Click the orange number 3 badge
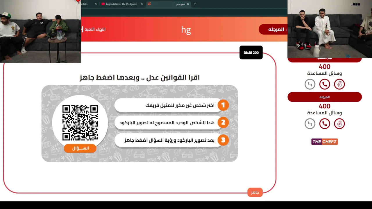The height and width of the screenshot is (209, 372). tap(223, 140)
